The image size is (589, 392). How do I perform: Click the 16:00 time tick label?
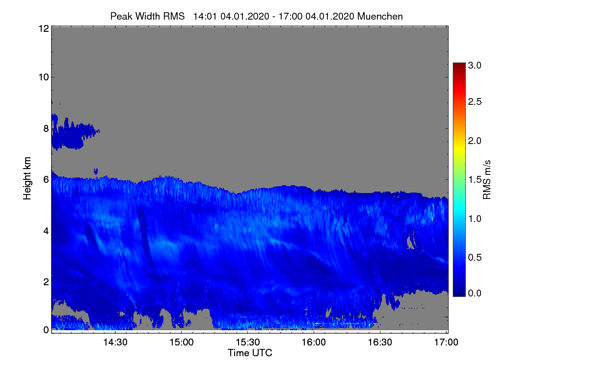[x=314, y=342]
